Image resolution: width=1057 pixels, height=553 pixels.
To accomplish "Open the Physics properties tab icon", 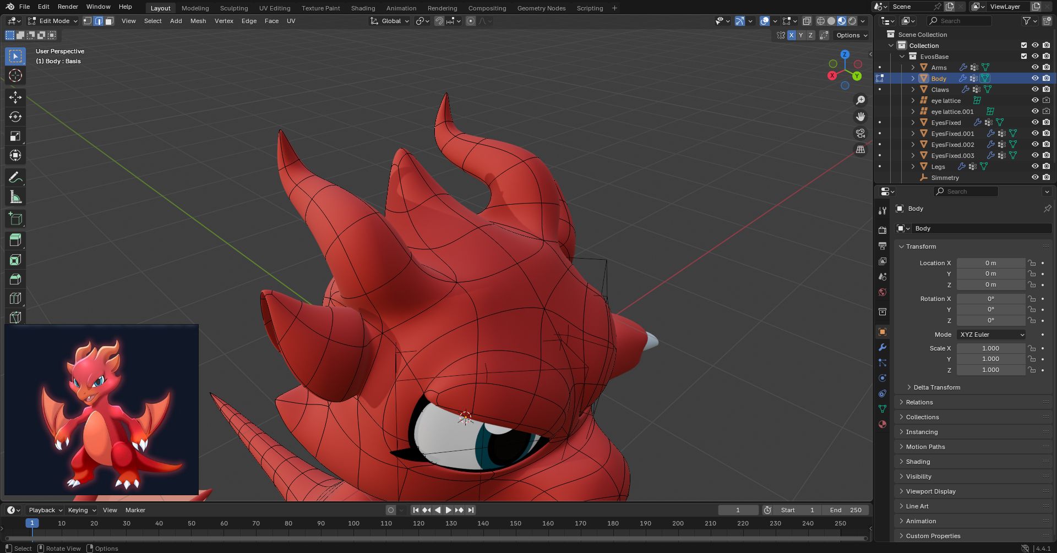I will 882,378.
